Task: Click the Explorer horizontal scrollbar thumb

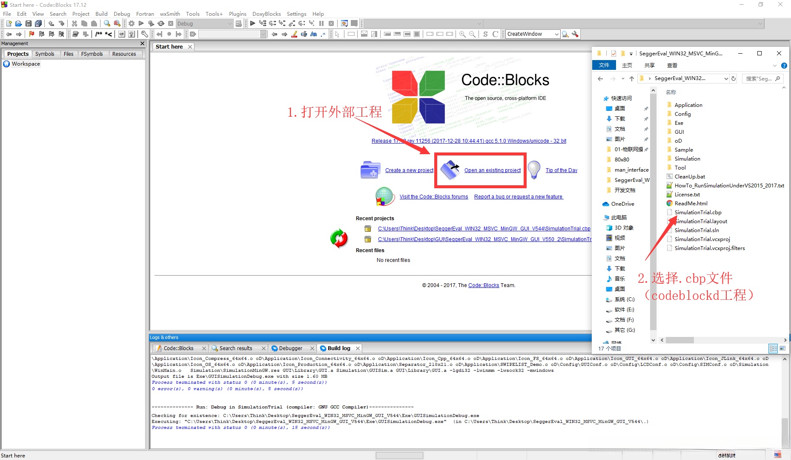Action: click(x=680, y=340)
